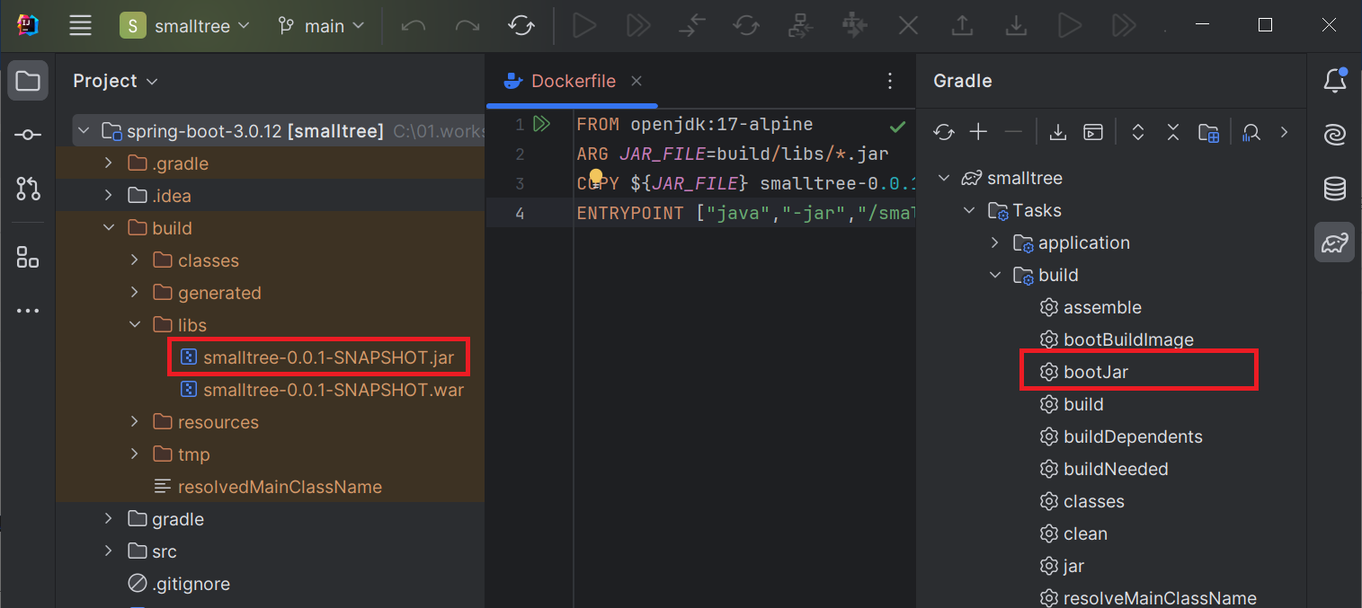
Task: Open the Project tool window icon
Action: click(28, 82)
